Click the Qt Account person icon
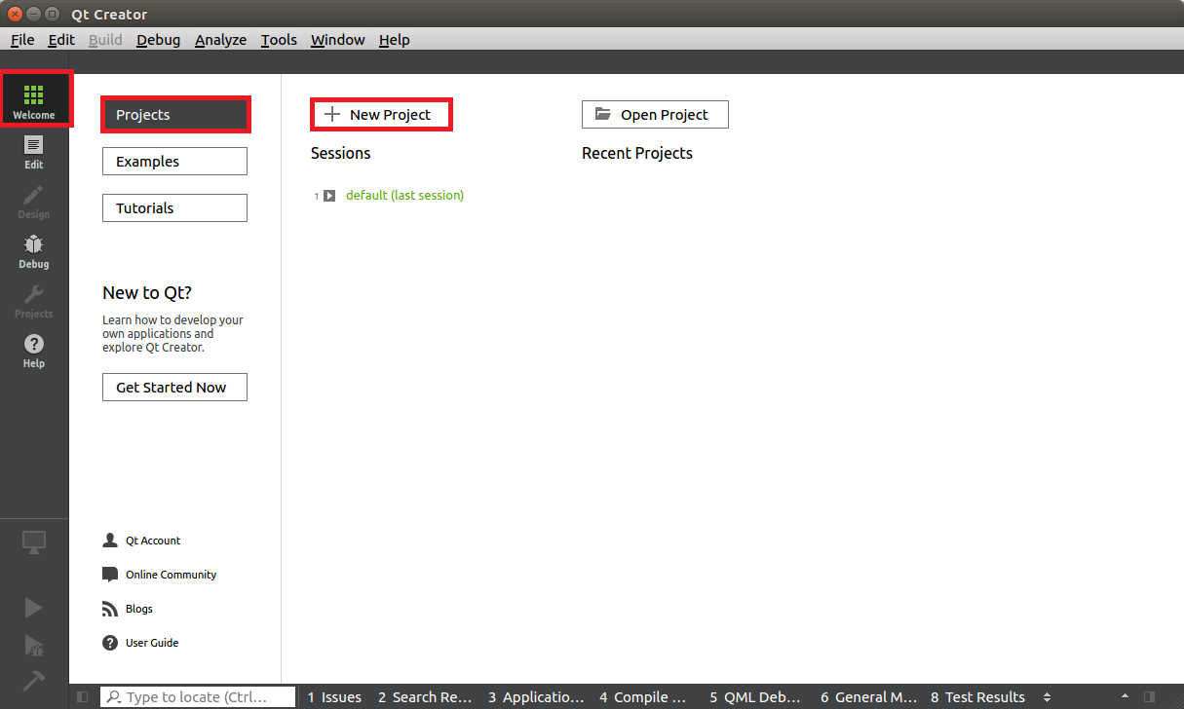The image size is (1184, 709). tap(110, 541)
